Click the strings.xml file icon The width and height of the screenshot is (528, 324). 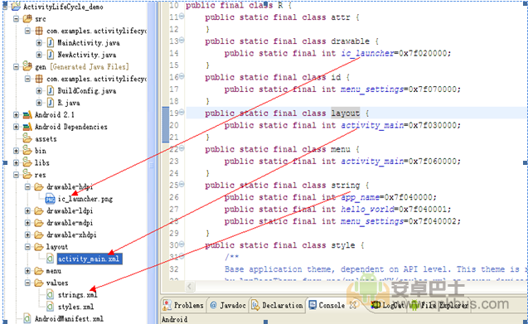click(x=51, y=295)
